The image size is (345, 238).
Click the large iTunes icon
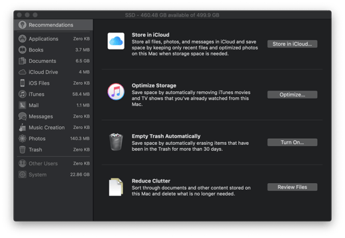coord(116,92)
